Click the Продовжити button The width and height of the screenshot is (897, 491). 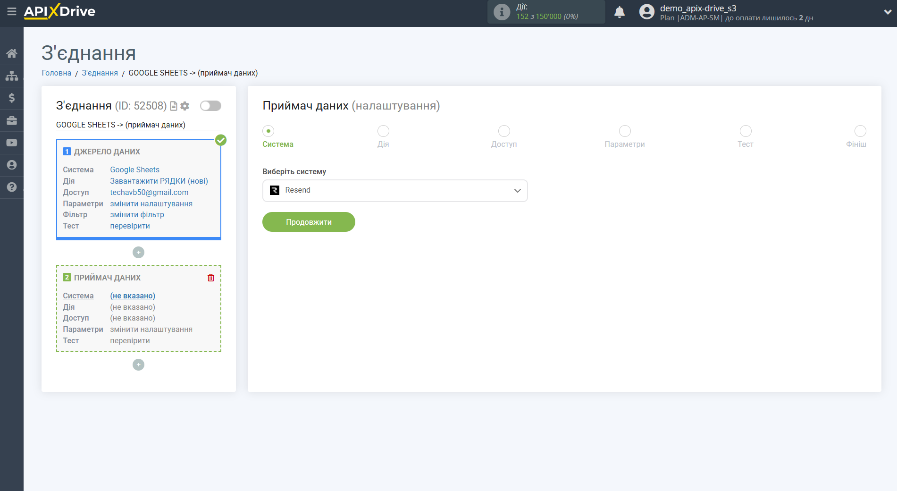point(309,222)
